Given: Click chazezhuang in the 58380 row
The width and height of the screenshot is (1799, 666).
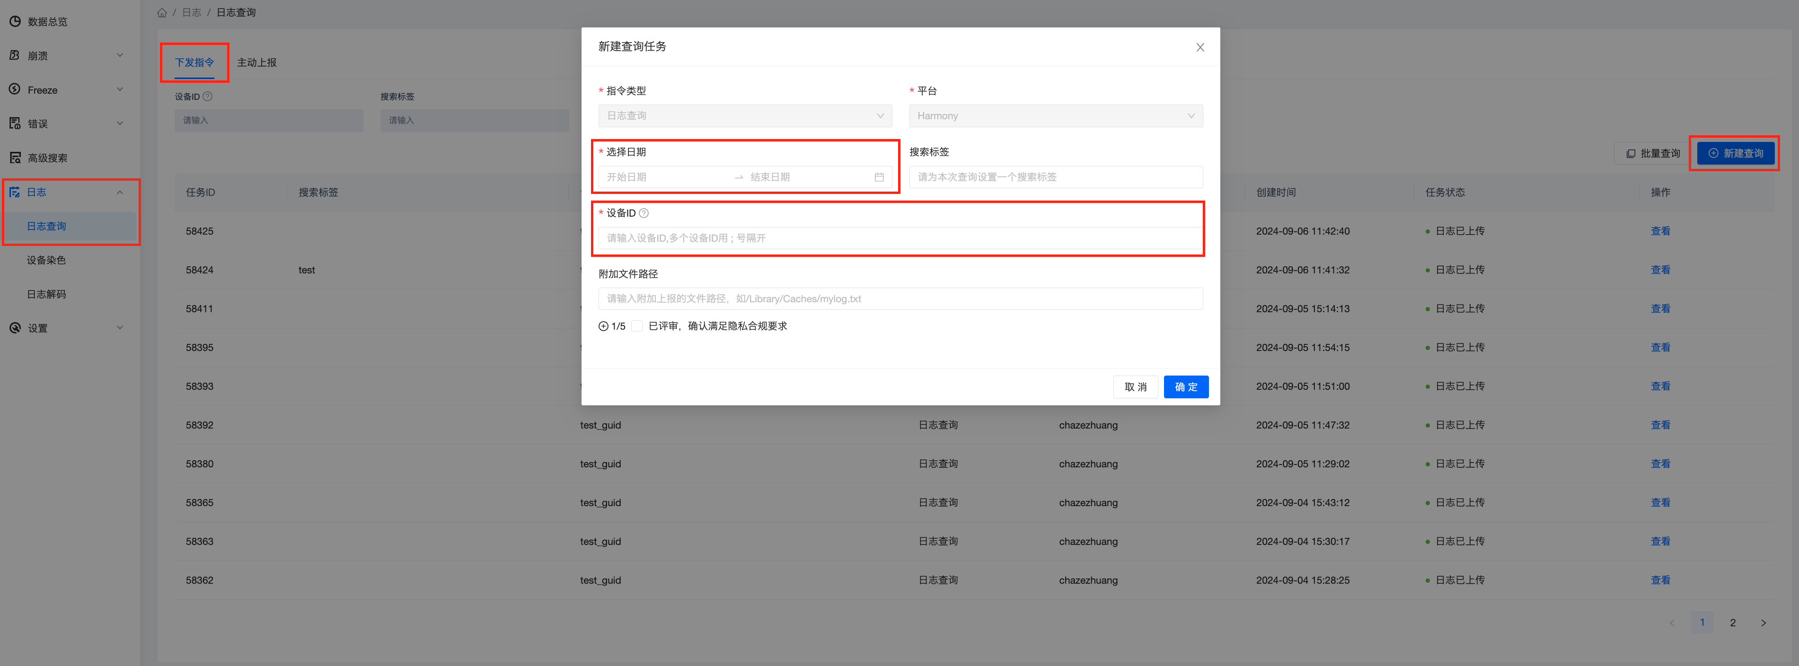Looking at the screenshot, I should 1088,464.
